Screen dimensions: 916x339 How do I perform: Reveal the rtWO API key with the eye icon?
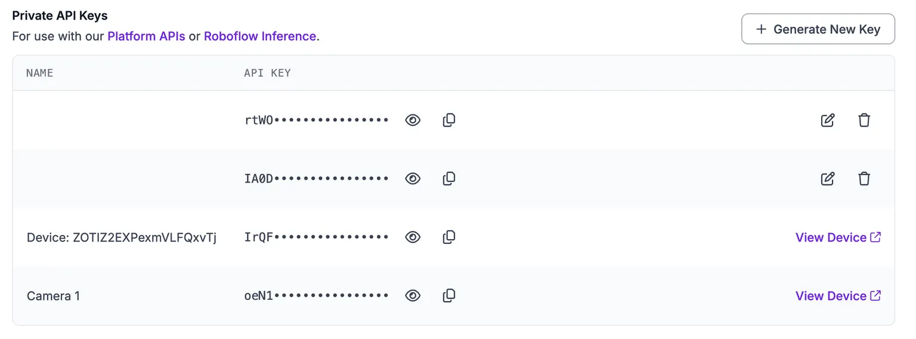tap(413, 120)
